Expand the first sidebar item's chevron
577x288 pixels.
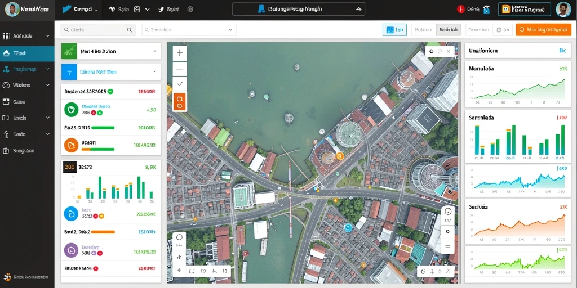point(48,36)
